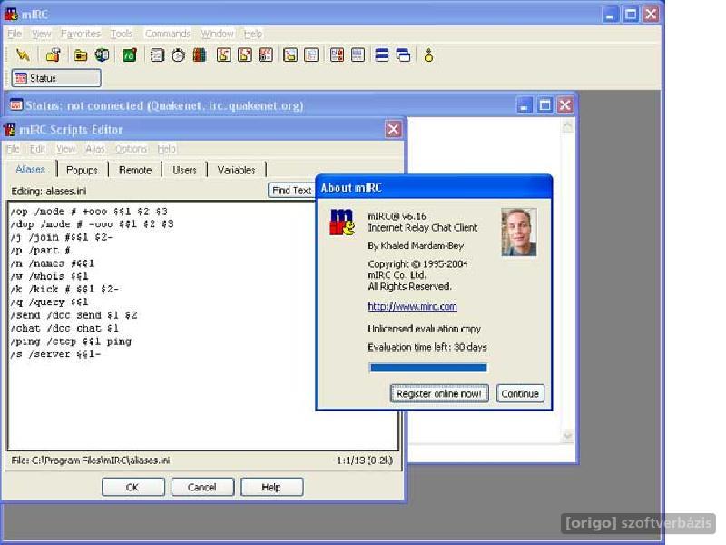Minimize the Status window
This screenshot has width=726, height=545.
pyautogui.click(x=525, y=105)
